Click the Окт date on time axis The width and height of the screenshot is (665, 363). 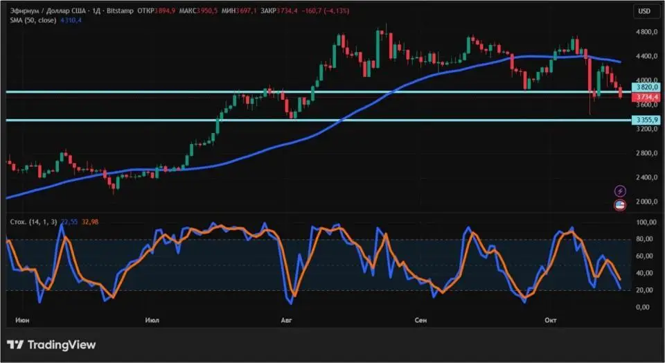coord(551,320)
